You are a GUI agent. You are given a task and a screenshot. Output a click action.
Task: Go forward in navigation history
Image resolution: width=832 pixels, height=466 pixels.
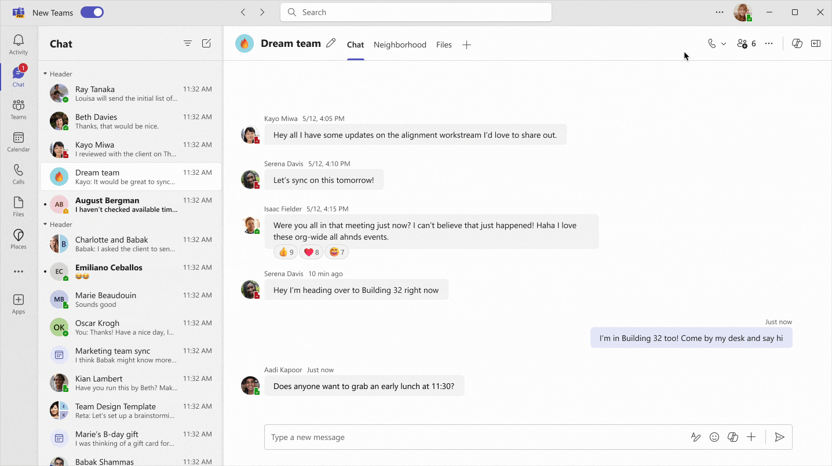pyautogui.click(x=262, y=12)
